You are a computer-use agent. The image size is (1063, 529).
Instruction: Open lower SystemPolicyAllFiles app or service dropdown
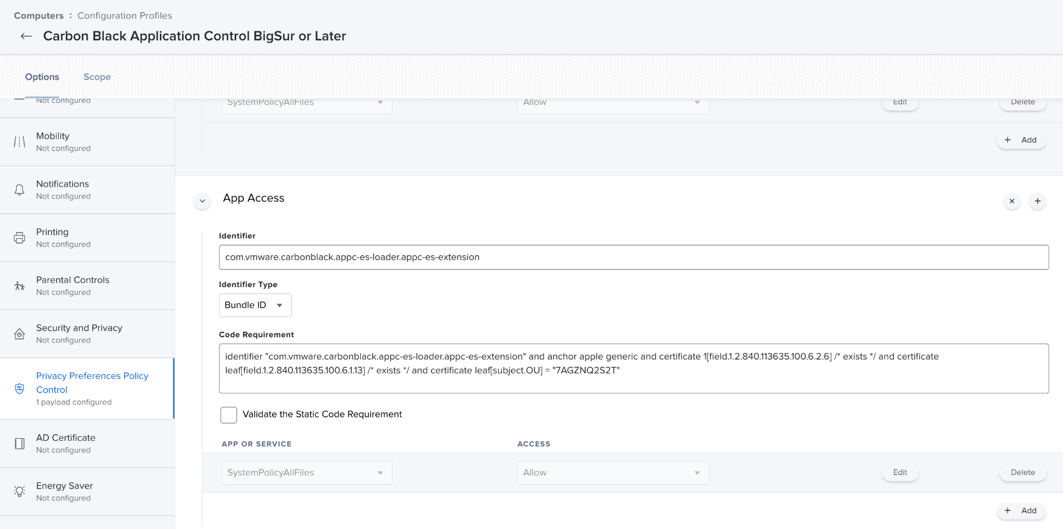tap(307, 473)
